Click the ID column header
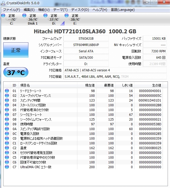The width and height of the screenshot is (170, 188). [x=14, y=85]
